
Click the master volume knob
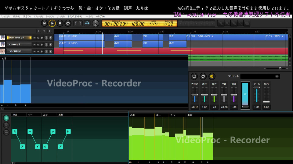point(96,23)
